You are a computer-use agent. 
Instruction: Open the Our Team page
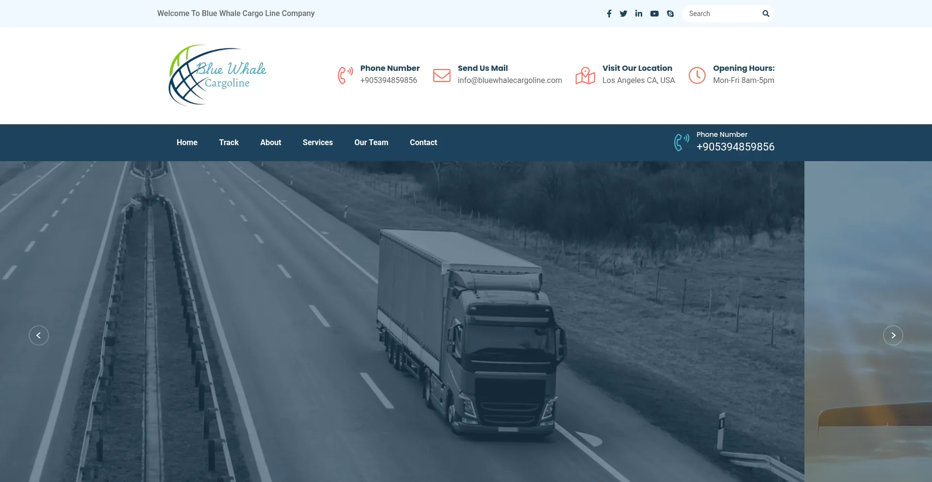click(371, 143)
